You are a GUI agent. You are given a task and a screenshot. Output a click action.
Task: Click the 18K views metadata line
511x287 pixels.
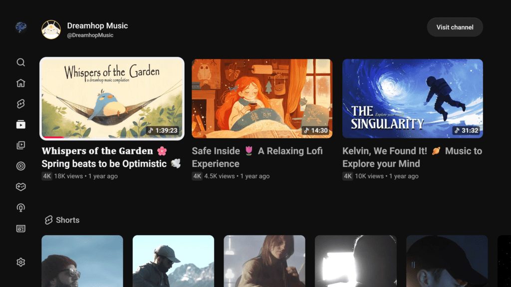80,176
